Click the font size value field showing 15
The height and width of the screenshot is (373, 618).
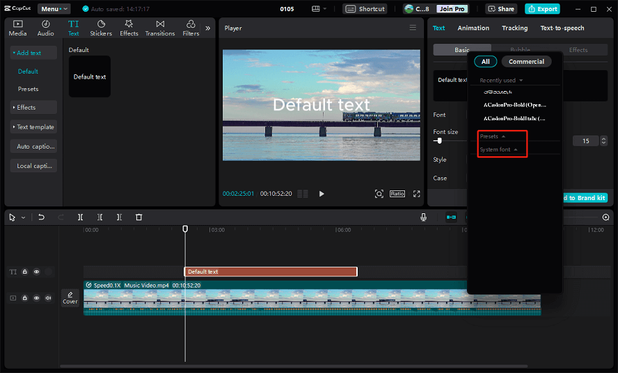coord(586,141)
